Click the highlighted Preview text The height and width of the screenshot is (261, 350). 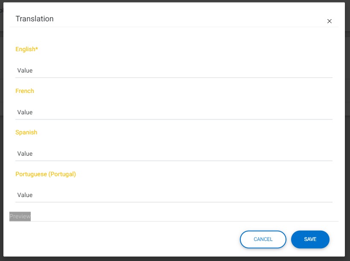20,216
